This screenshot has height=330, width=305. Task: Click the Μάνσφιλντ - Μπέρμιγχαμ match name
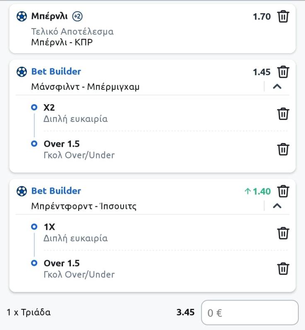pyautogui.click(x=85, y=87)
